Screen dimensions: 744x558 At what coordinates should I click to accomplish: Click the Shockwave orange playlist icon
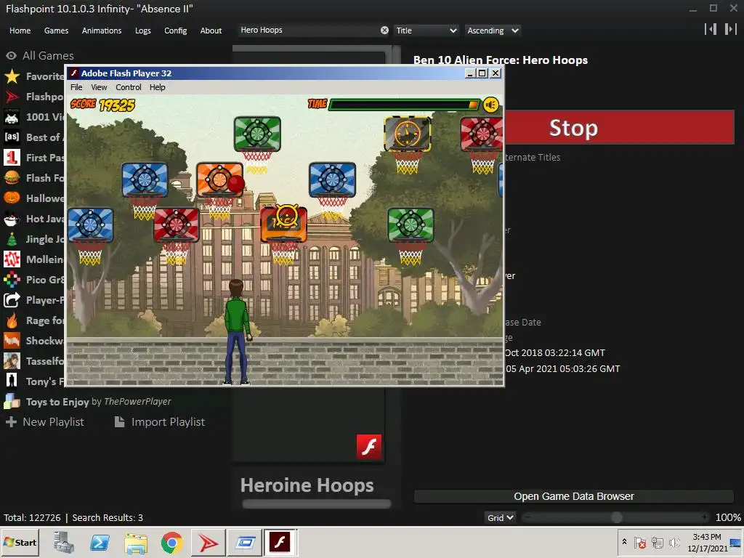(12, 341)
